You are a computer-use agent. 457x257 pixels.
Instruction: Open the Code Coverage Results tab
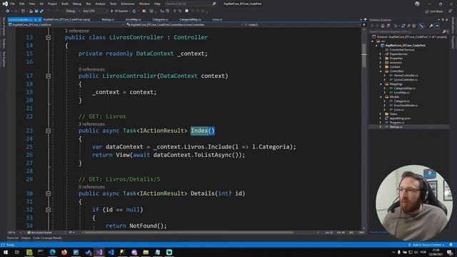pyautogui.click(x=47, y=238)
